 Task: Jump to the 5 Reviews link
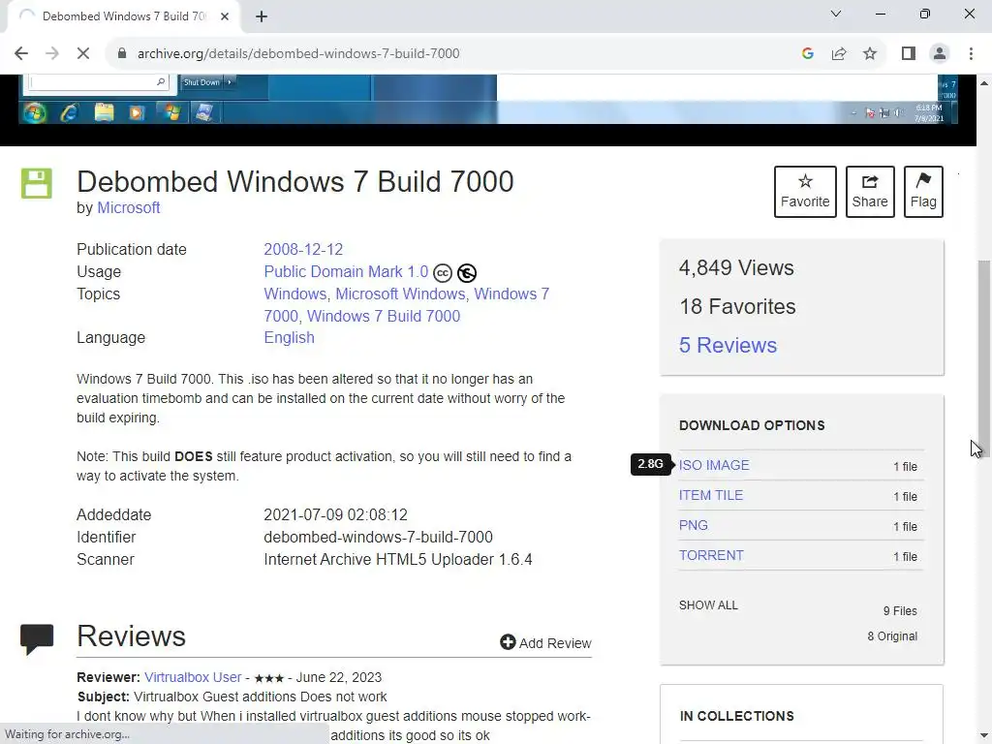(728, 345)
